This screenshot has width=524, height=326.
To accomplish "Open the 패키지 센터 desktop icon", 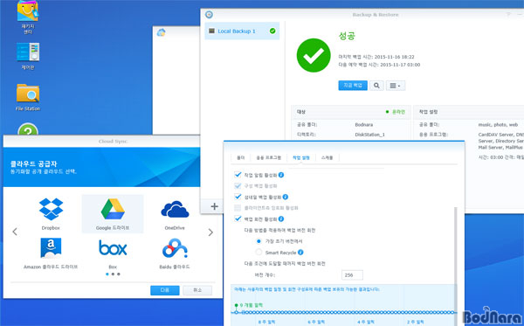I will (x=28, y=17).
